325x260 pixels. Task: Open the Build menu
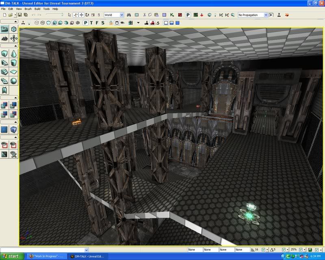[37, 9]
